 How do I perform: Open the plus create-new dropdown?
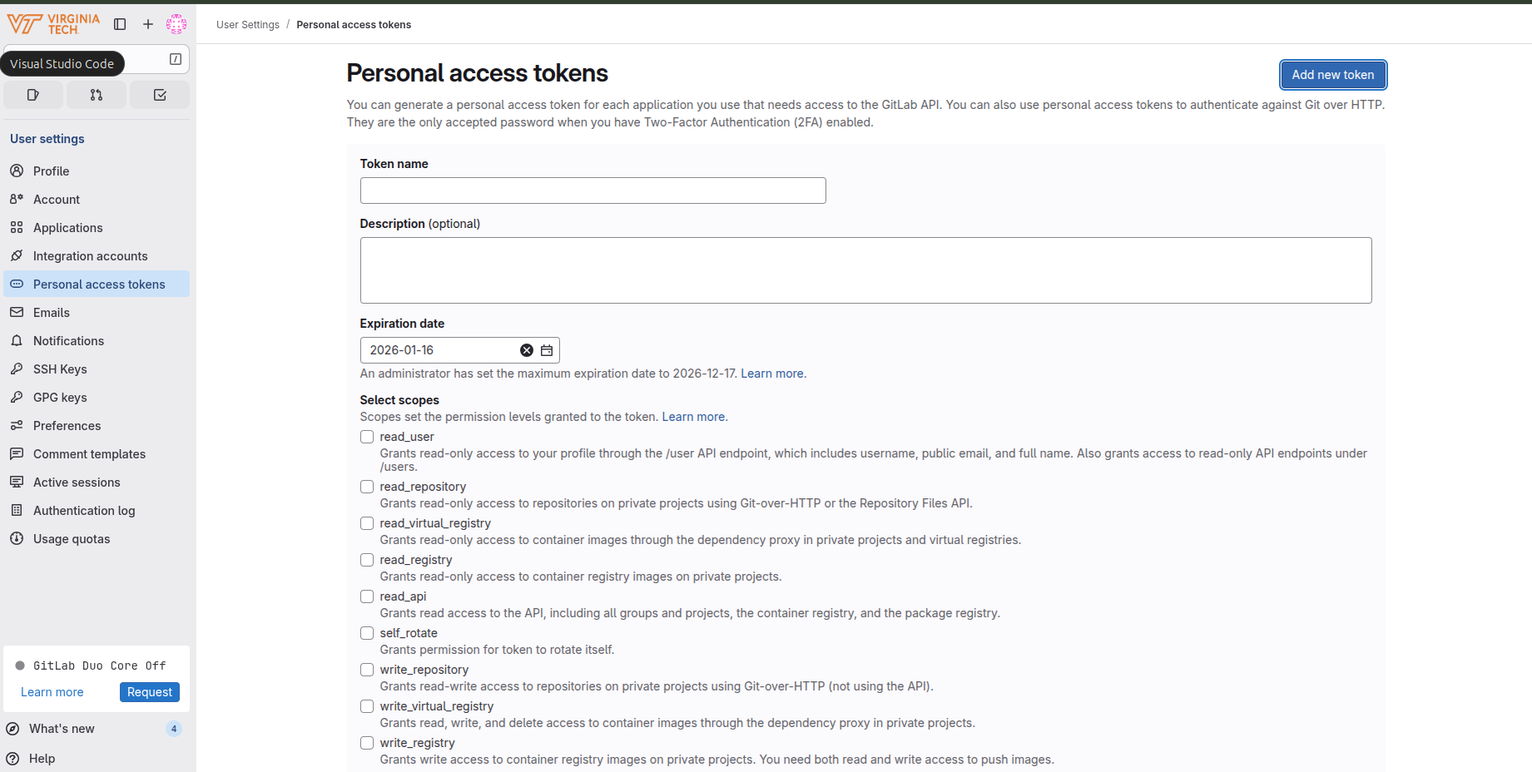coord(148,24)
